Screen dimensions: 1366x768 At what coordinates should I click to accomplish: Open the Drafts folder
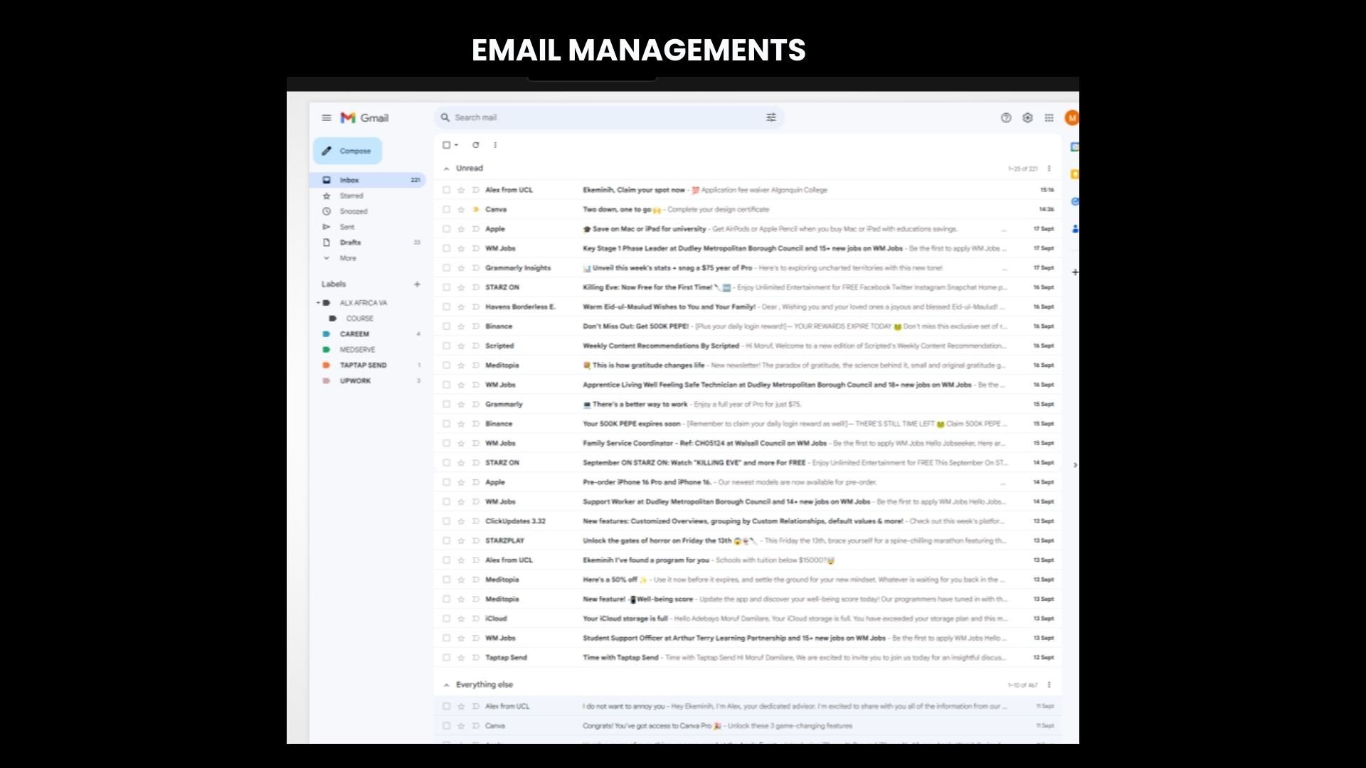point(350,242)
